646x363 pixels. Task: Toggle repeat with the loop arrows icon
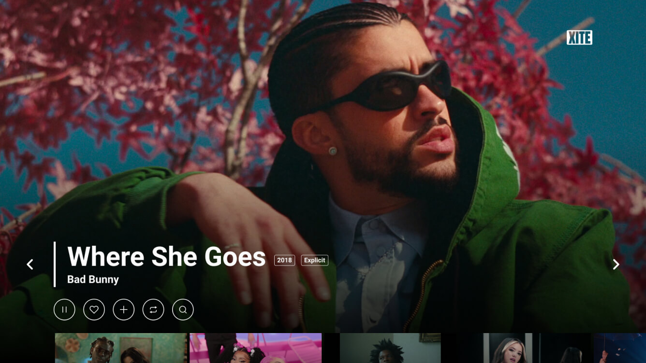(153, 309)
